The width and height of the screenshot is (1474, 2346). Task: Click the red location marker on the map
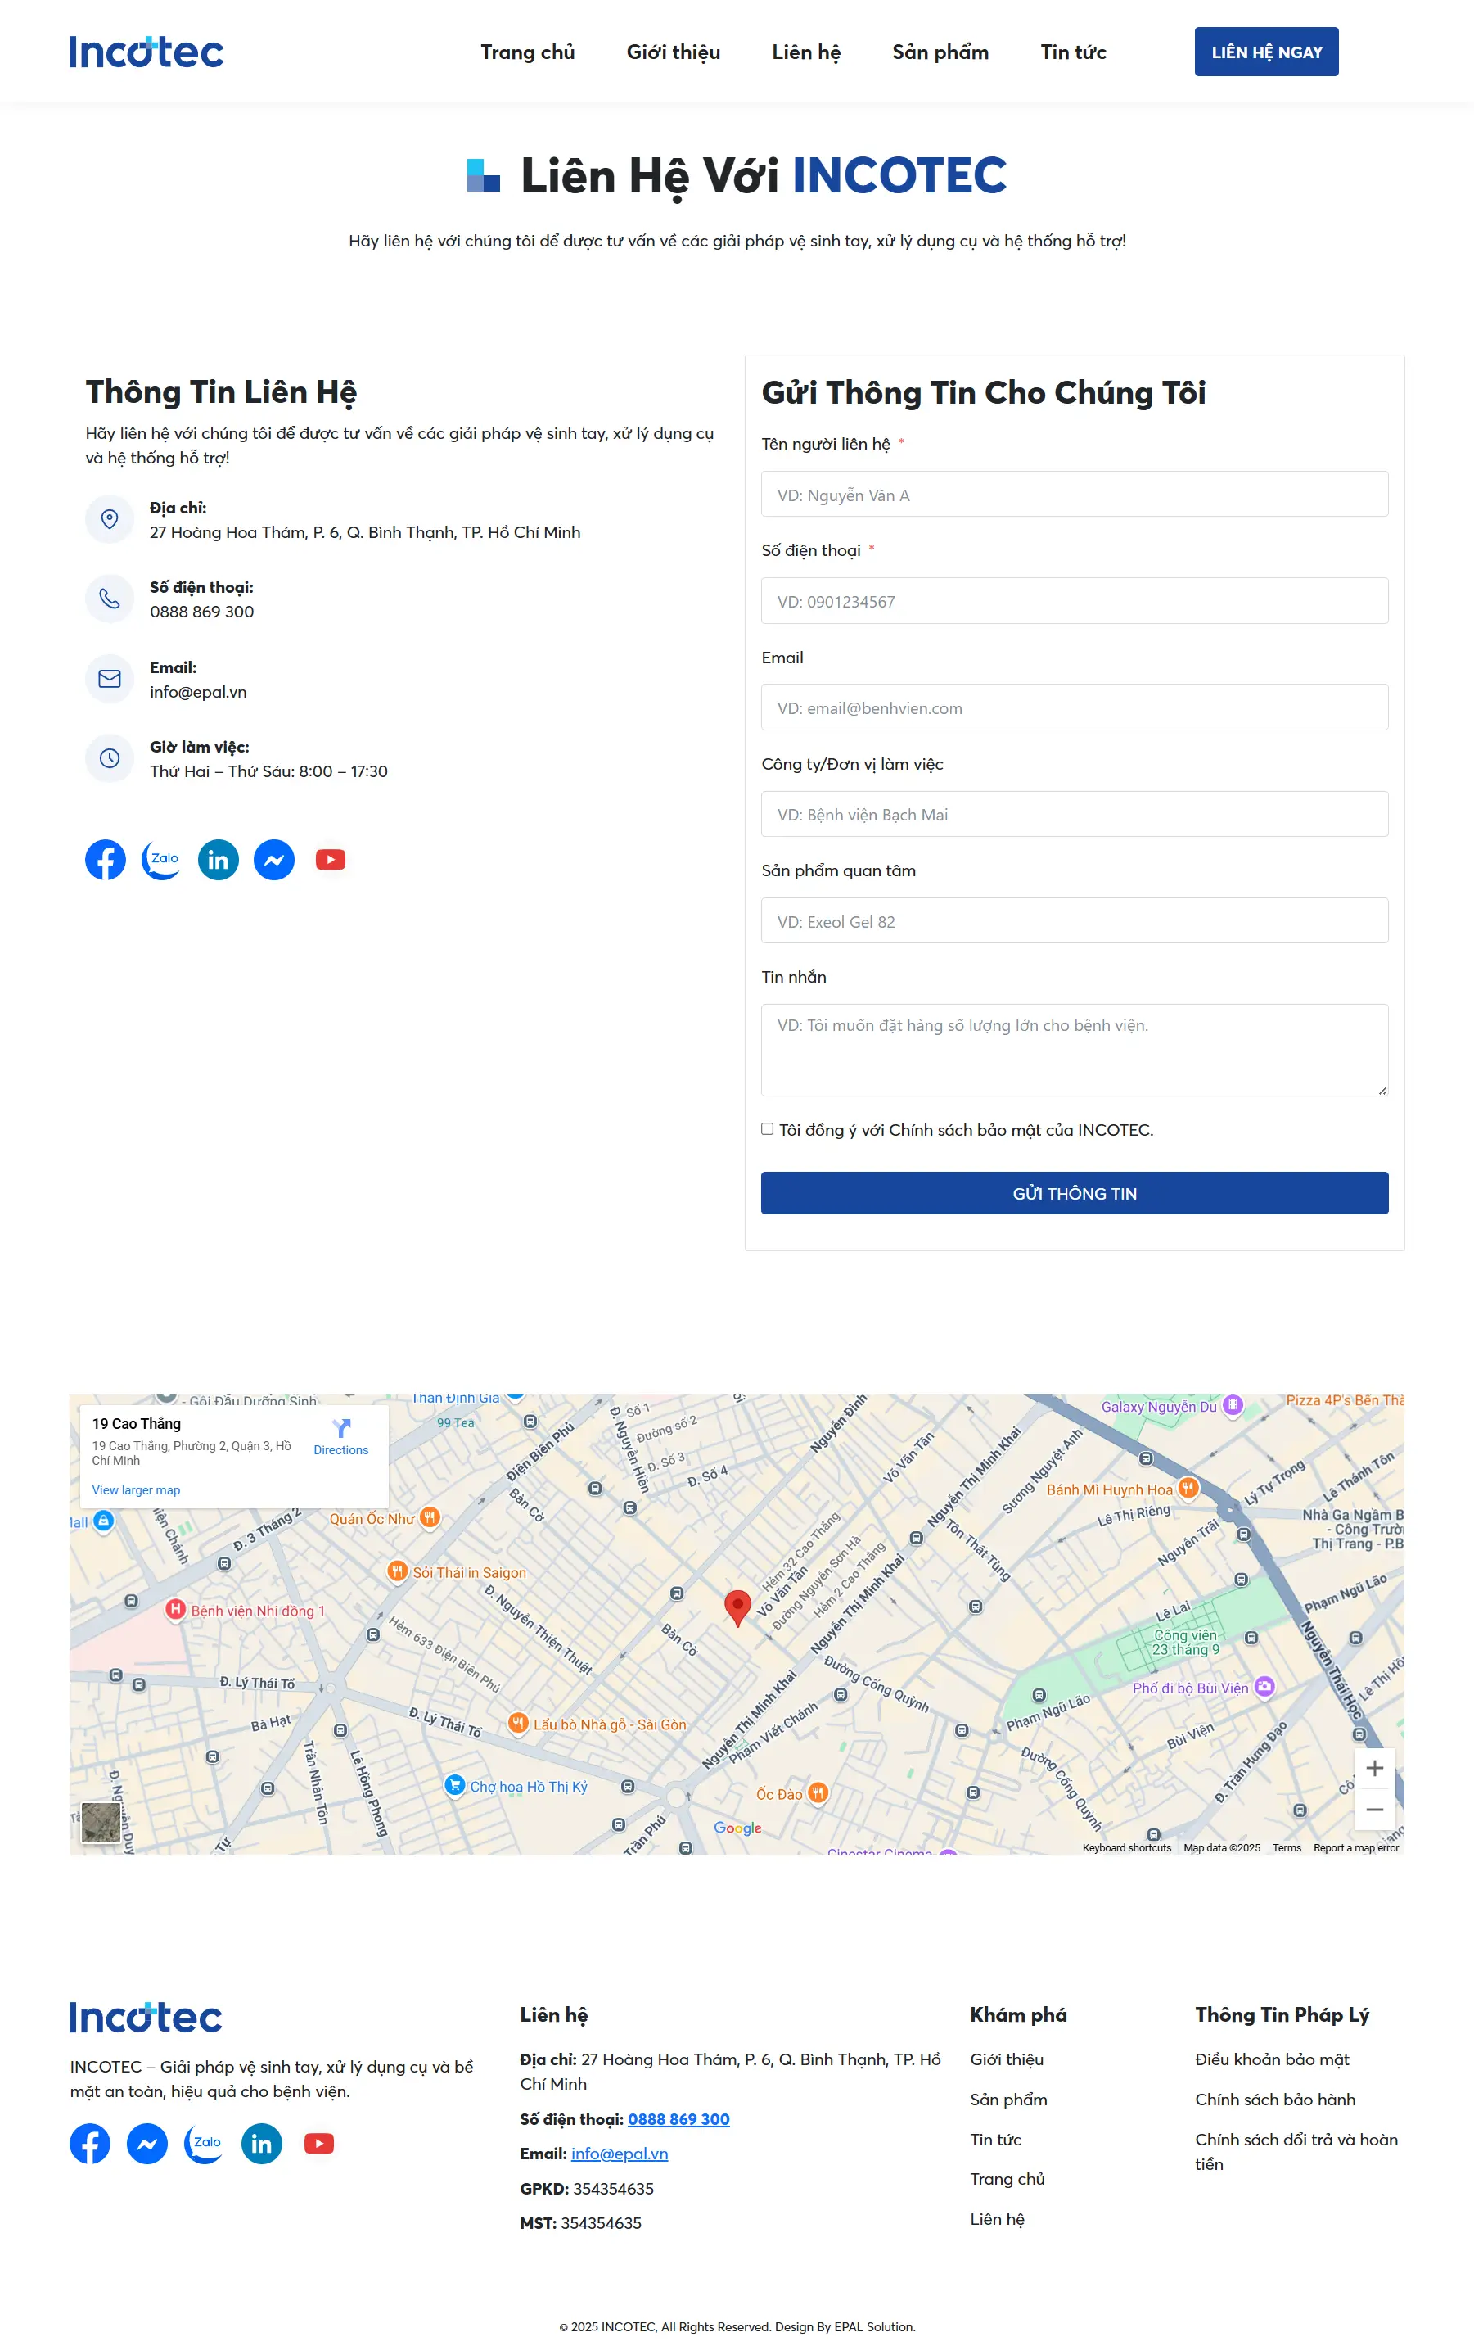pos(738,1607)
